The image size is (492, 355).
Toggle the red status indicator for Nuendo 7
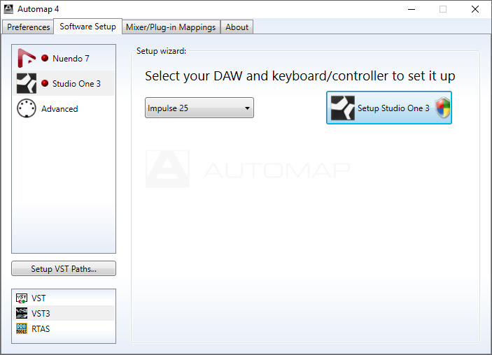coord(45,59)
